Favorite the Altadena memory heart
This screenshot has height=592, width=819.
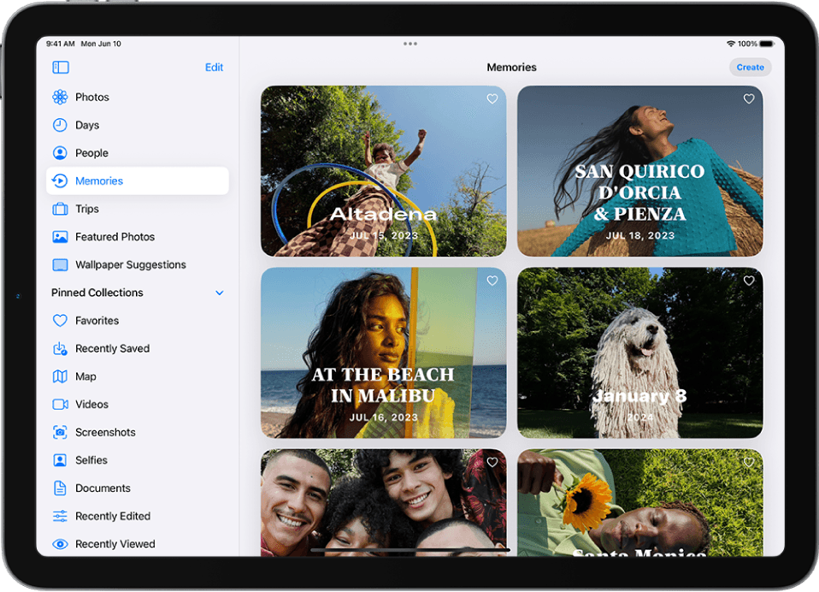[492, 98]
